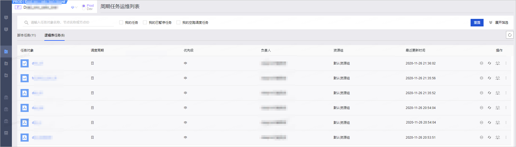The image size is (516, 147).
Task: Click the timestamp 2020-11-26 21:35:56
Action: tap(421, 78)
